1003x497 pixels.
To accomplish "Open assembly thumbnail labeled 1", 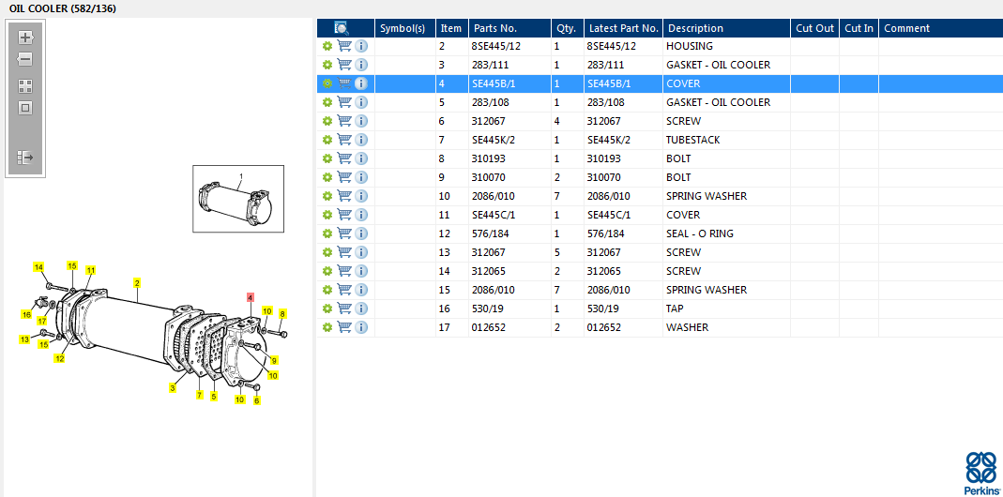I will pyautogui.click(x=238, y=199).
